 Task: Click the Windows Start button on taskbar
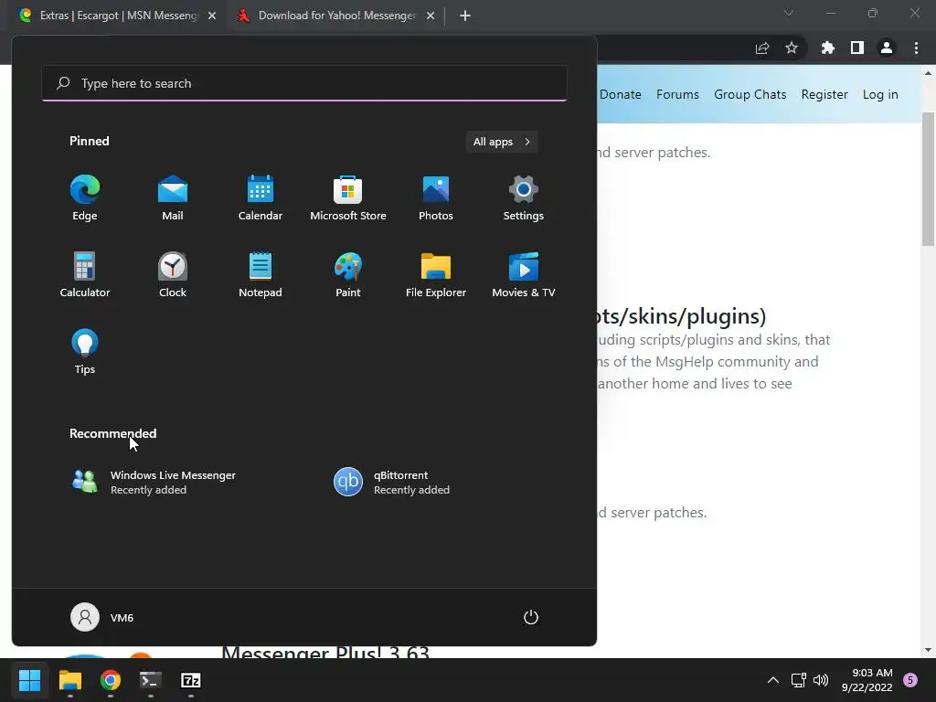coord(29,680)
